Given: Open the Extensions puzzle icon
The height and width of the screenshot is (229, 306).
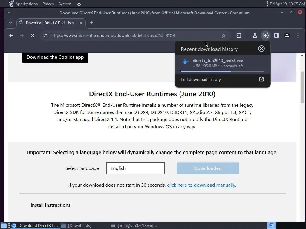Looking at the screenshot, I should pos(239,35).
